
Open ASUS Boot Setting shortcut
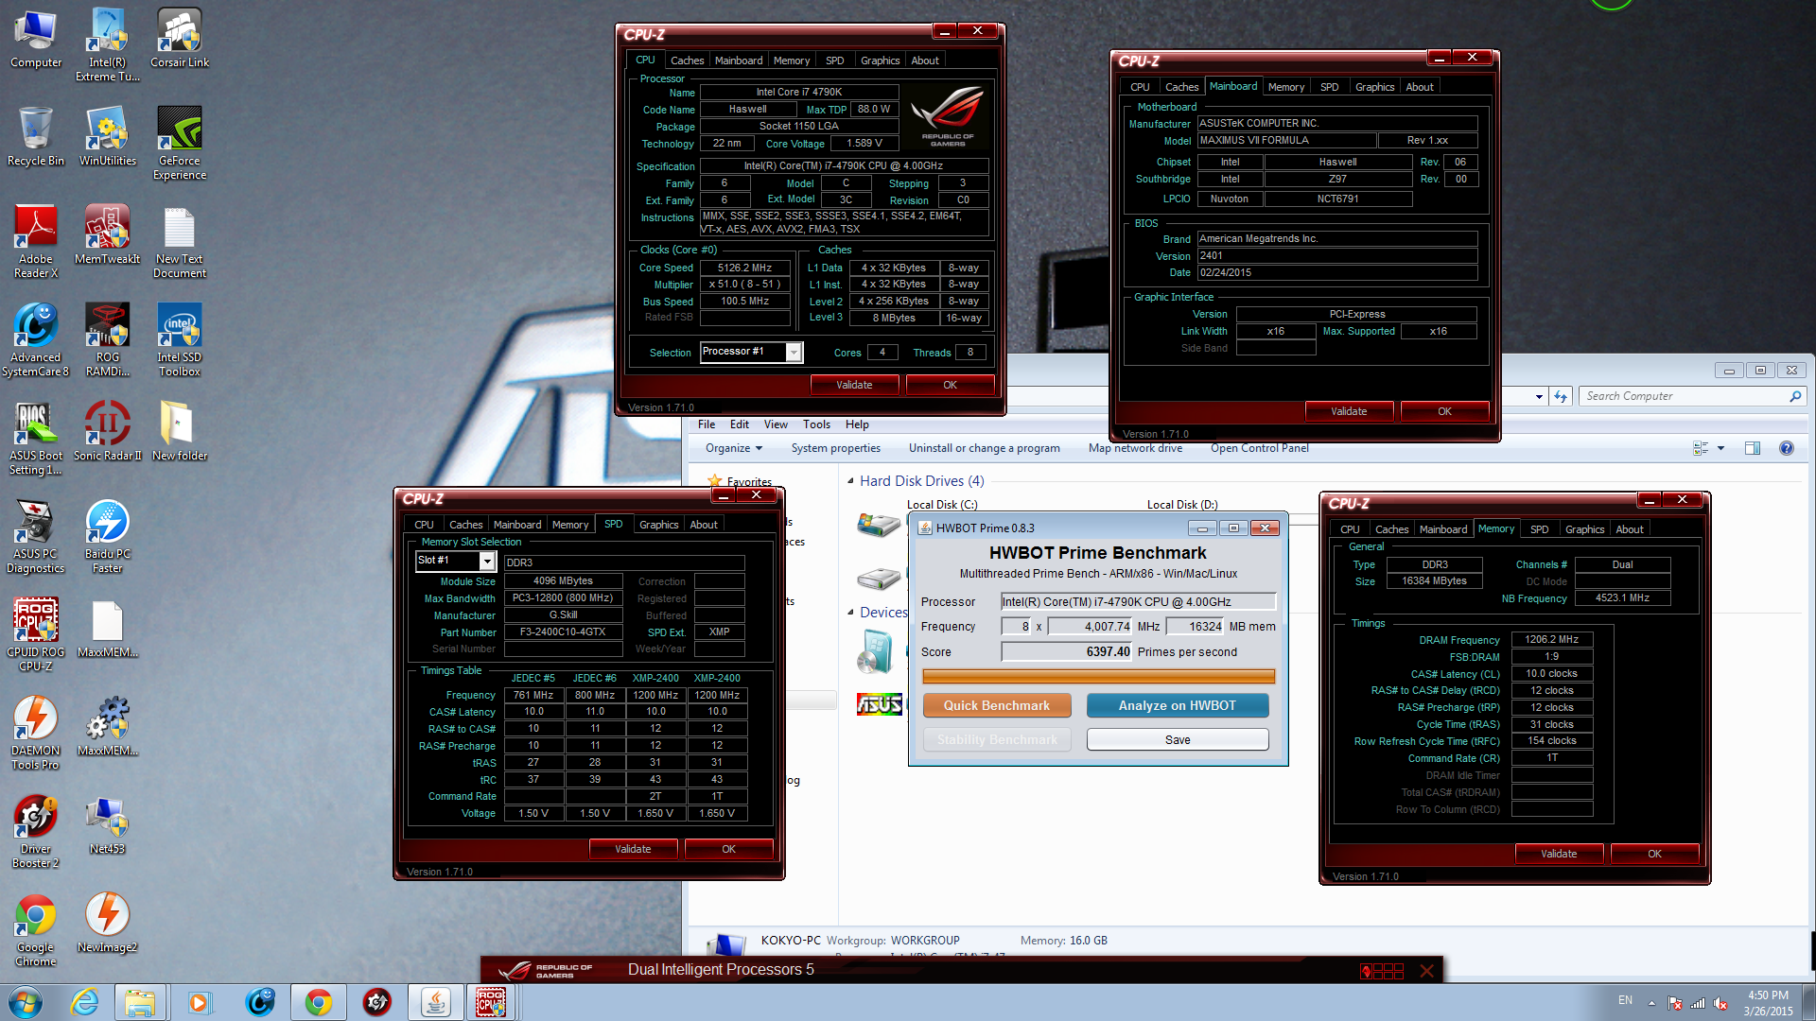(36, 439)
